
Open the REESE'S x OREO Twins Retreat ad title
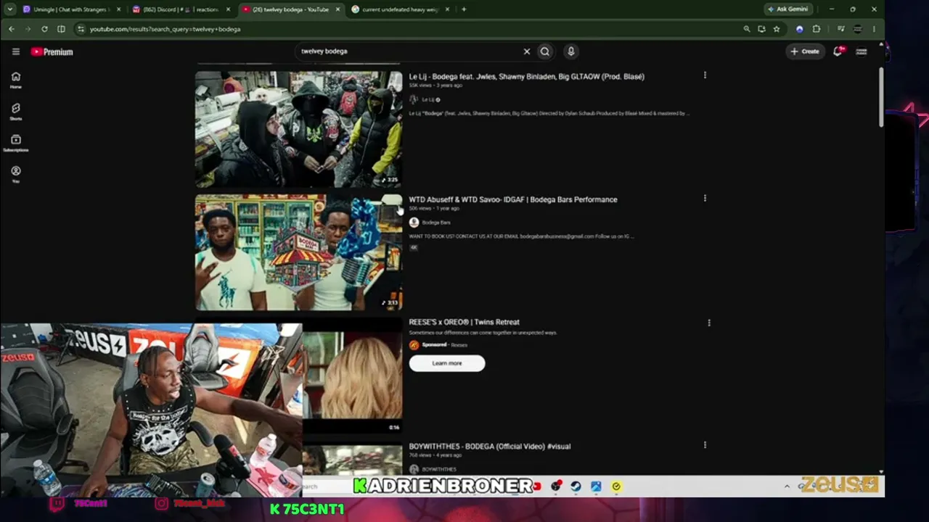click(x=464, y=322)
